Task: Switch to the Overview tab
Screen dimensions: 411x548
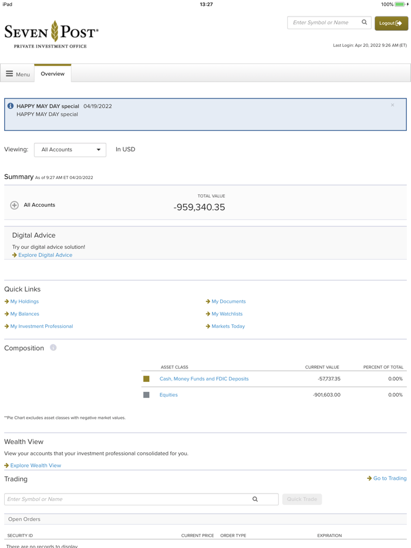Action: point(52,73)
